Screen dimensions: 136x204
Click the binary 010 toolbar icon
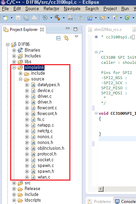[x=70, y=18]
